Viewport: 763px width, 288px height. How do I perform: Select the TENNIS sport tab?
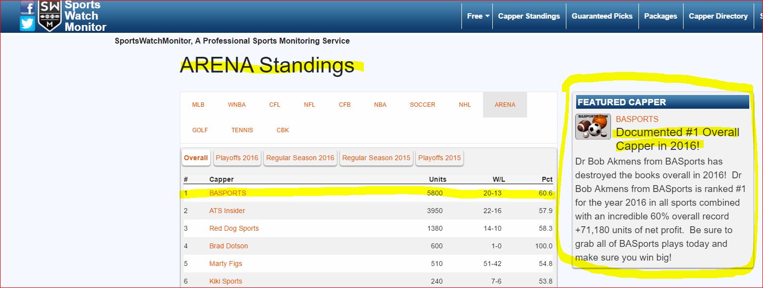click(x=242, y=130)
